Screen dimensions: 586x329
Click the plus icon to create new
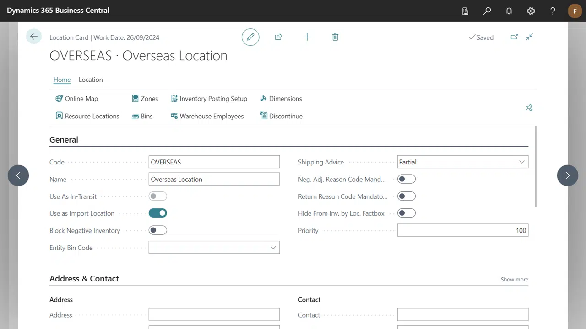(307, 37)
